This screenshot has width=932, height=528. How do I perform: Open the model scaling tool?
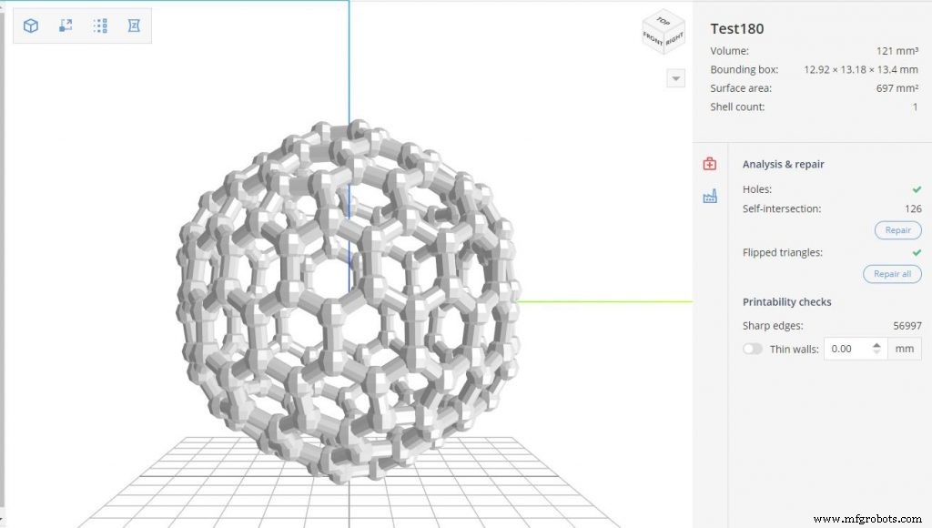(65, 25)
